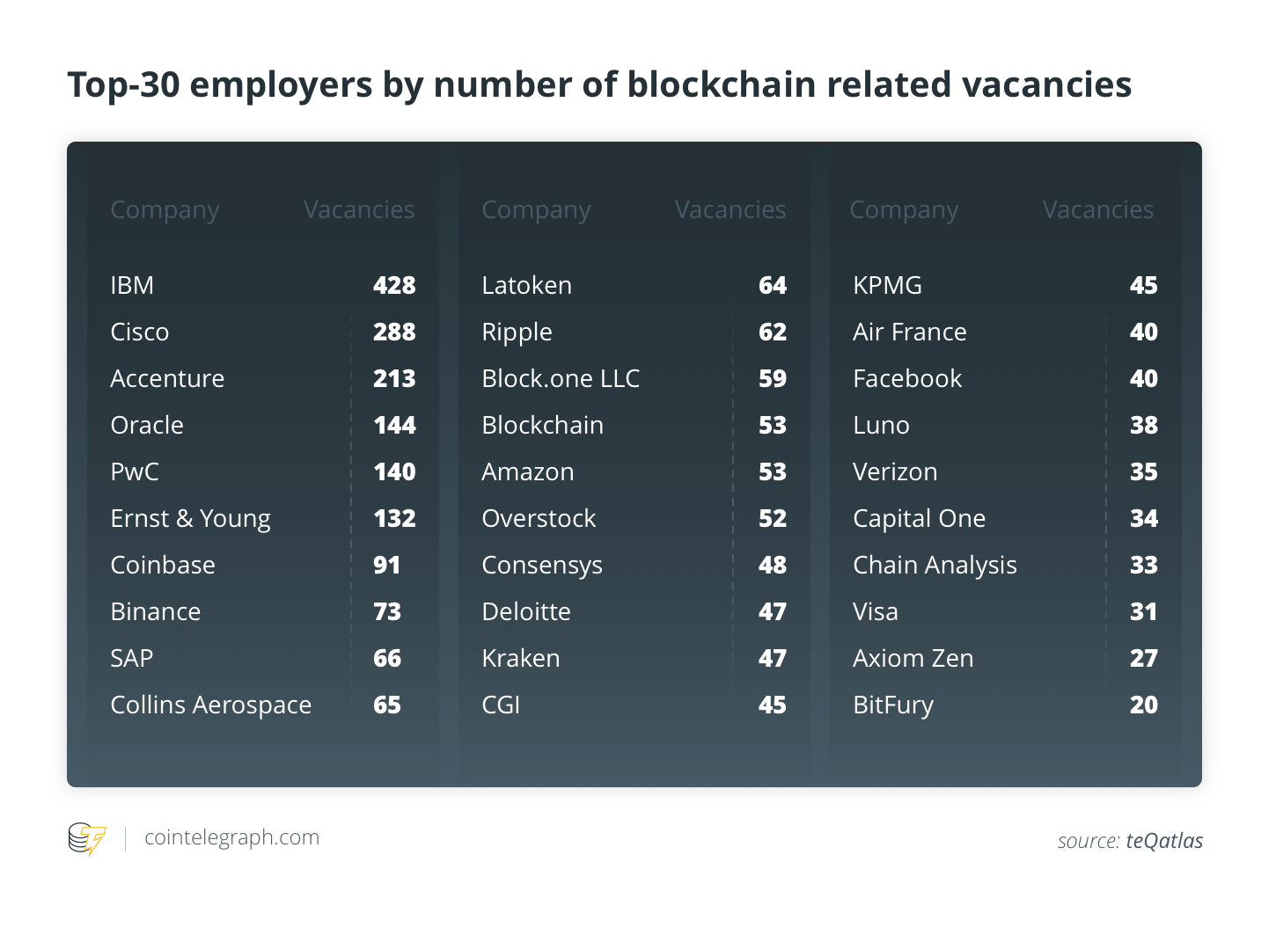1276x928 pixels.
Task: Click the middle Vacancies column header
Action: (730, 209)
